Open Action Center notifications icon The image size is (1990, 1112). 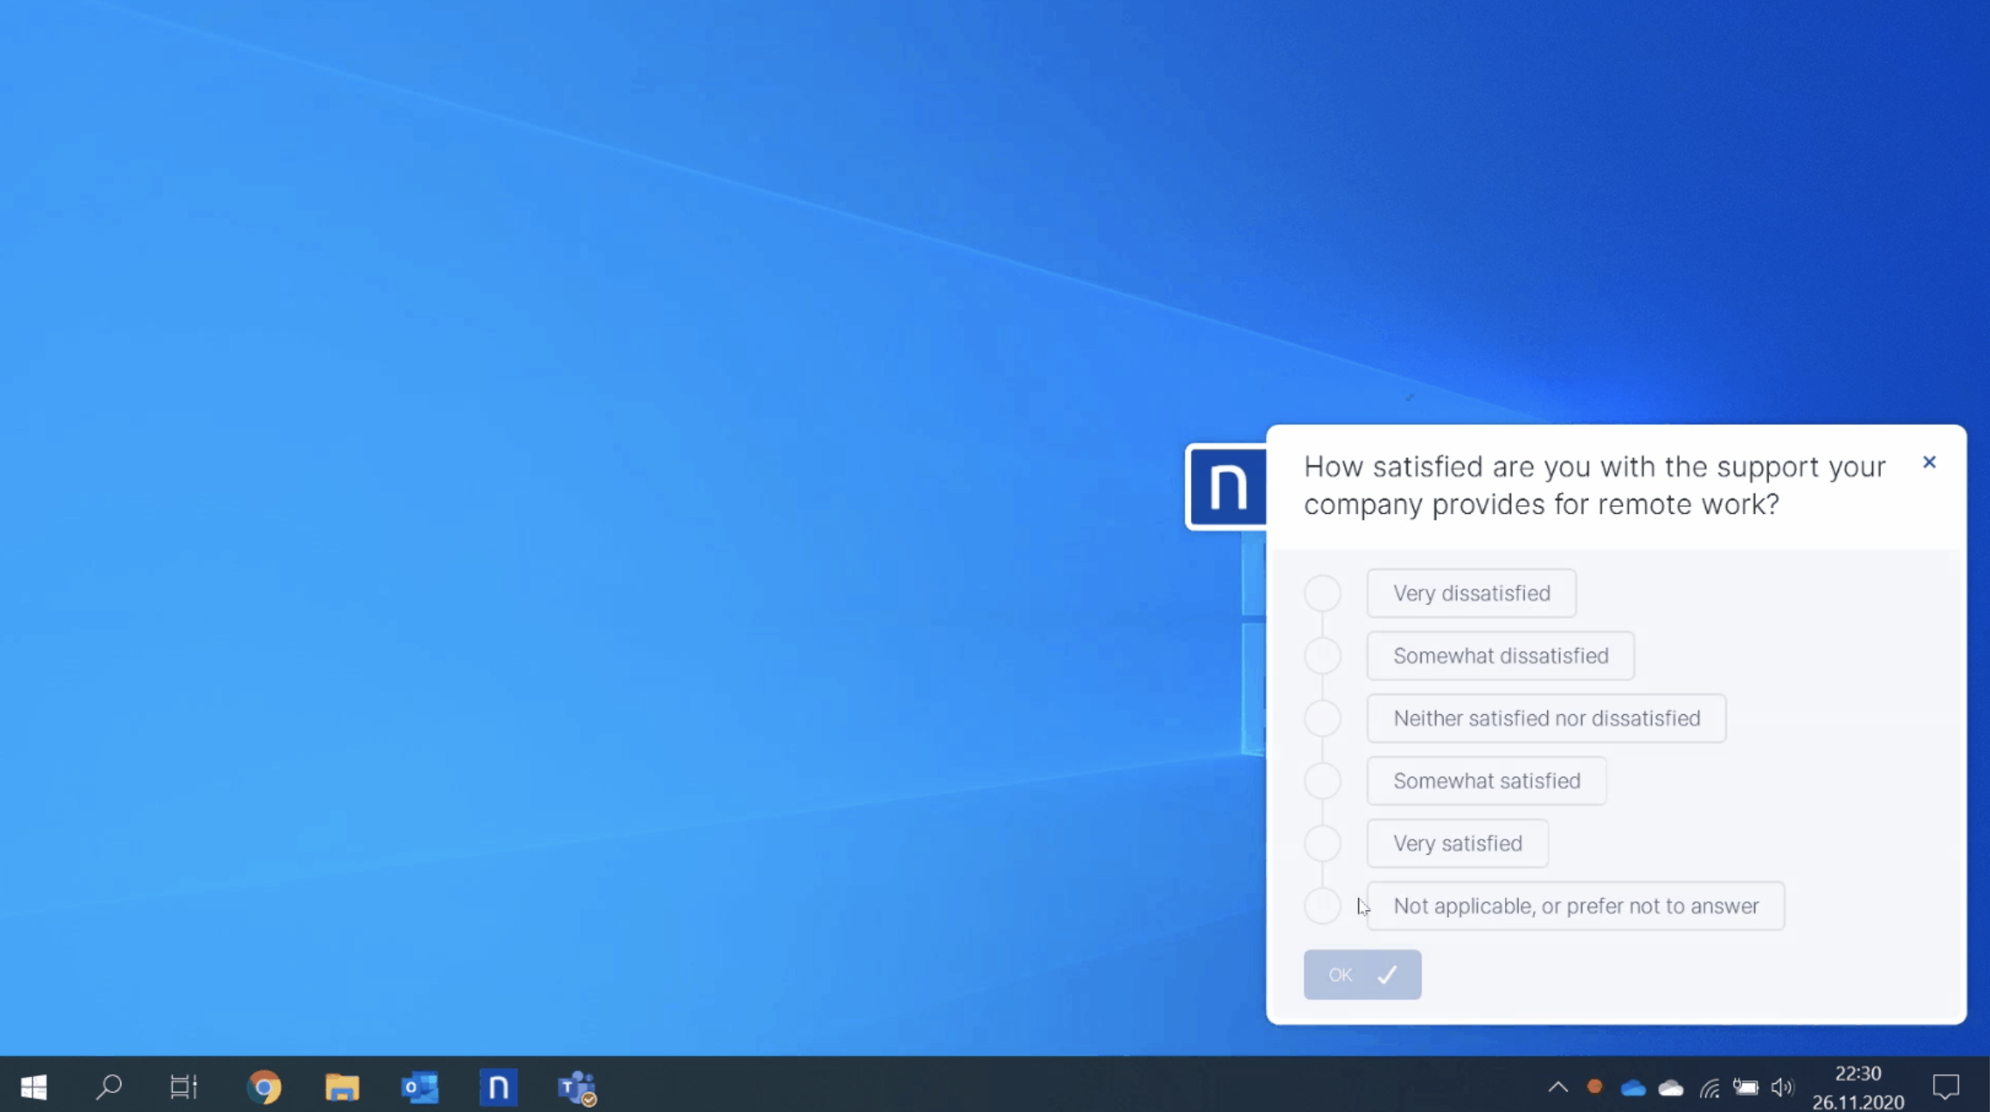pyautogui.click(x=1945, y=1087)
